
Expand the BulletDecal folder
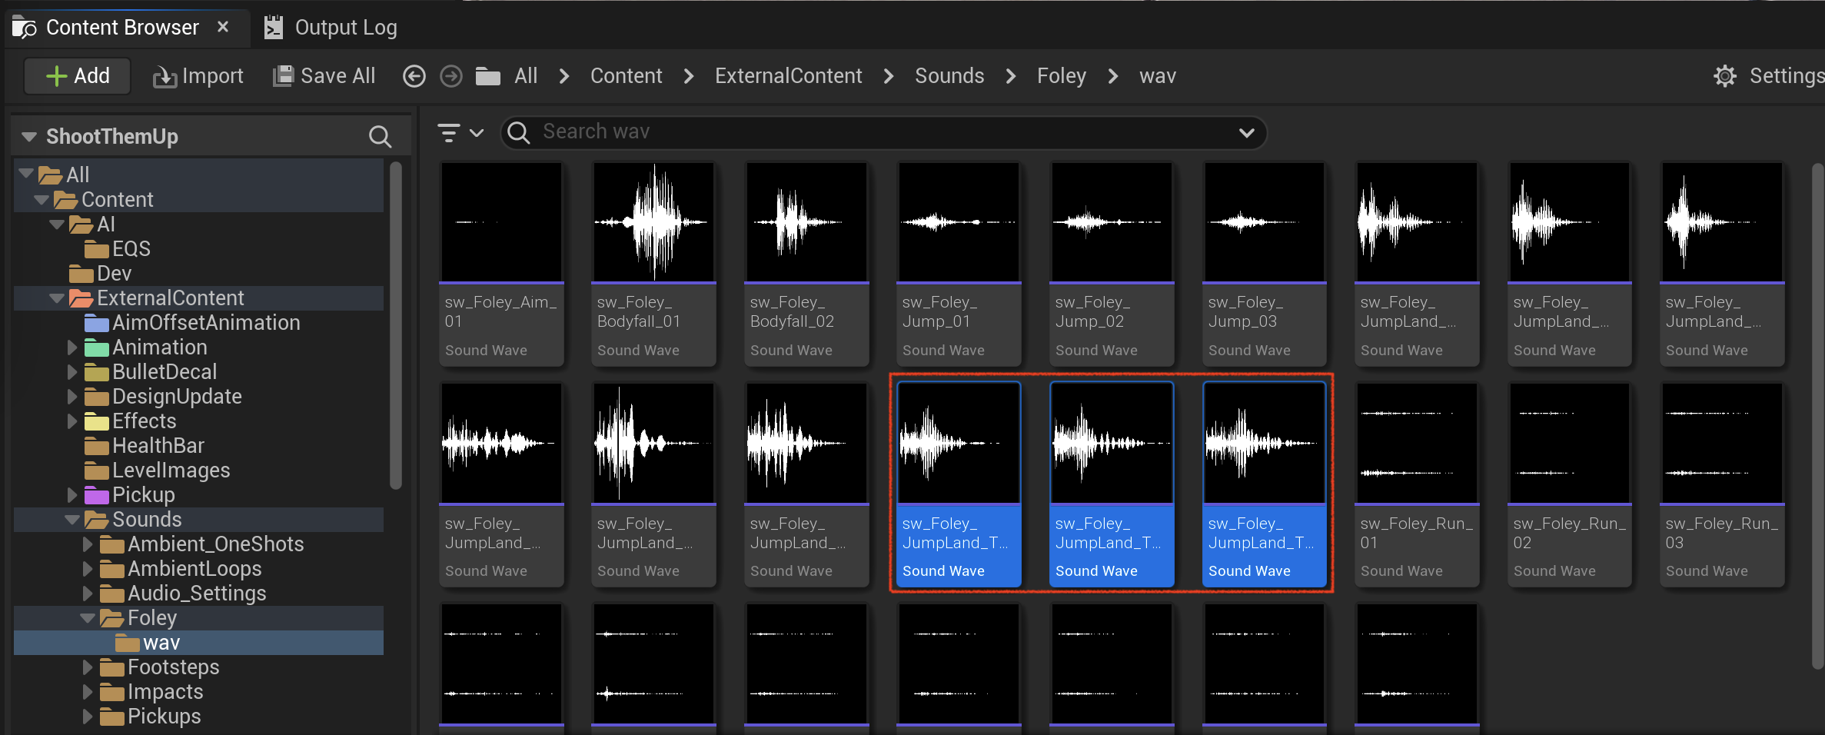[x=72, y=372]
